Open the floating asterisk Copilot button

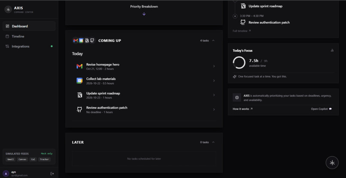332,163
